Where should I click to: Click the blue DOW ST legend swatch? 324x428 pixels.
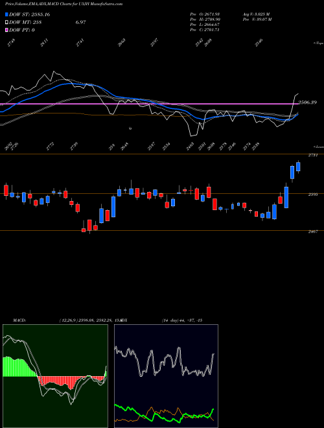pyautogui.click(x=6, y=14)
